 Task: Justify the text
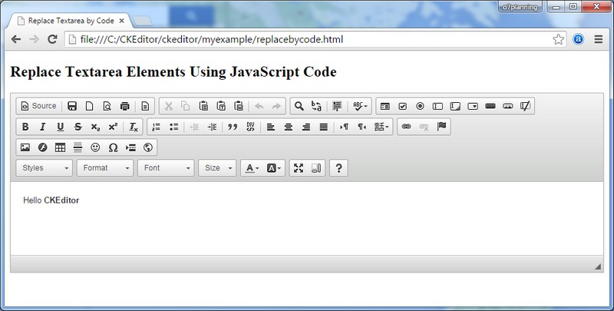pyautogui.click(x=323, y=127)
